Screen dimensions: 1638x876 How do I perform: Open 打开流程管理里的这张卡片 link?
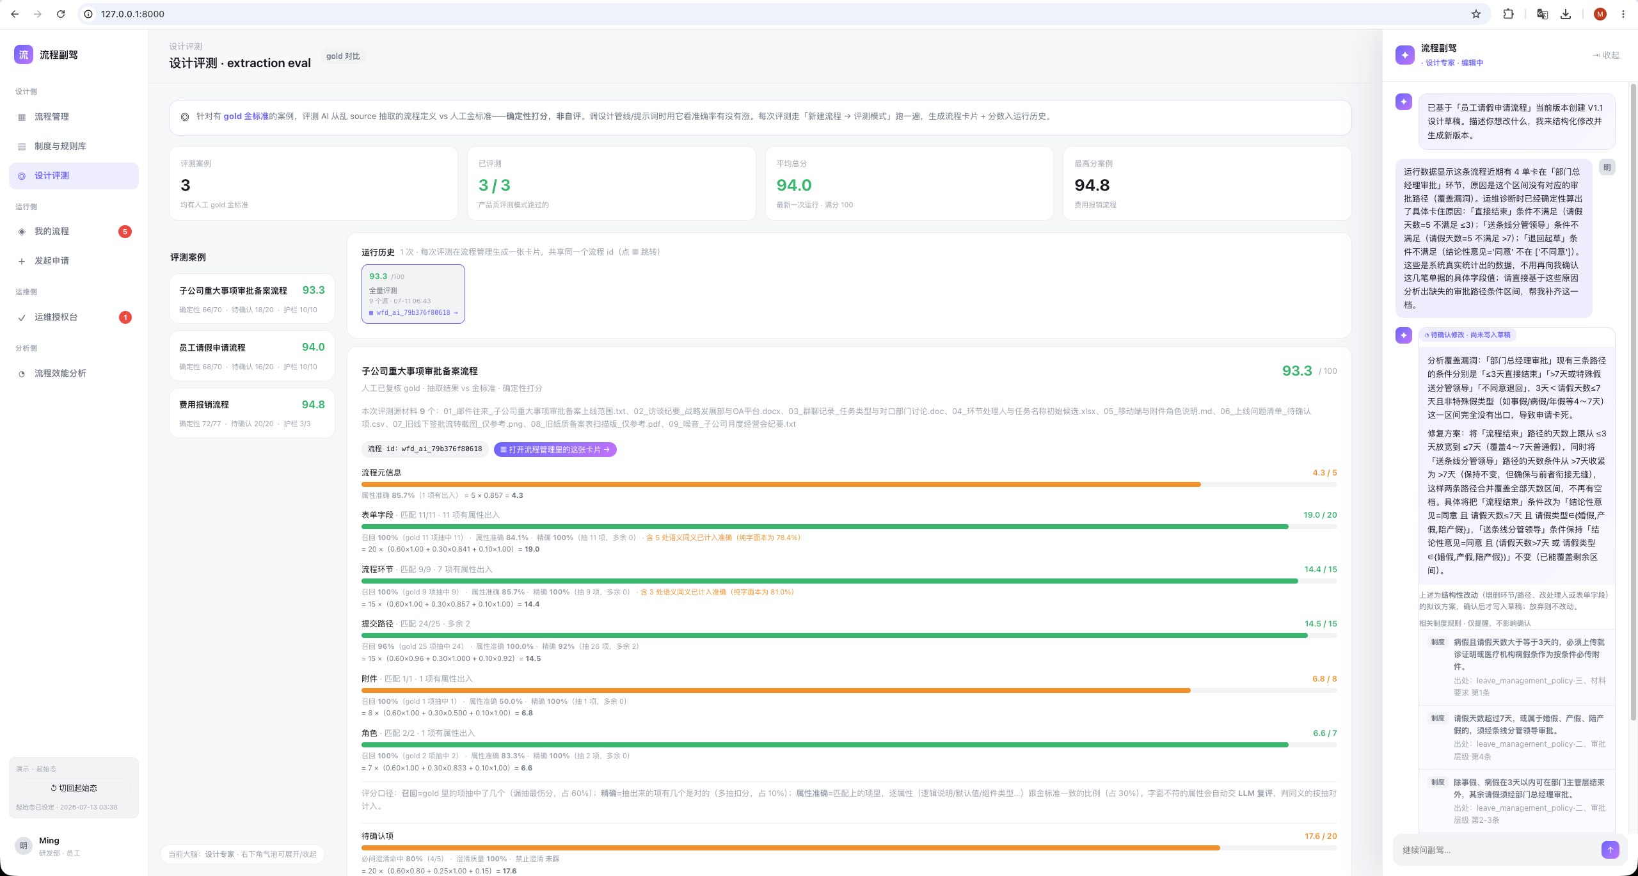coord(555,450)
